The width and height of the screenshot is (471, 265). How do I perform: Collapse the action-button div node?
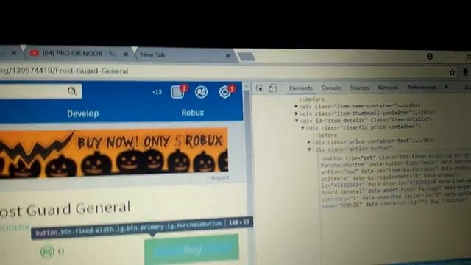point(309,149)
